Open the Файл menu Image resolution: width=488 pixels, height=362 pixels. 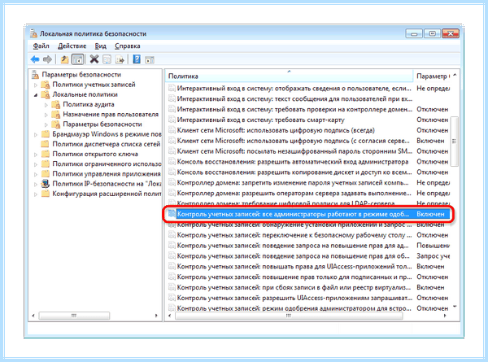[41, 46]
